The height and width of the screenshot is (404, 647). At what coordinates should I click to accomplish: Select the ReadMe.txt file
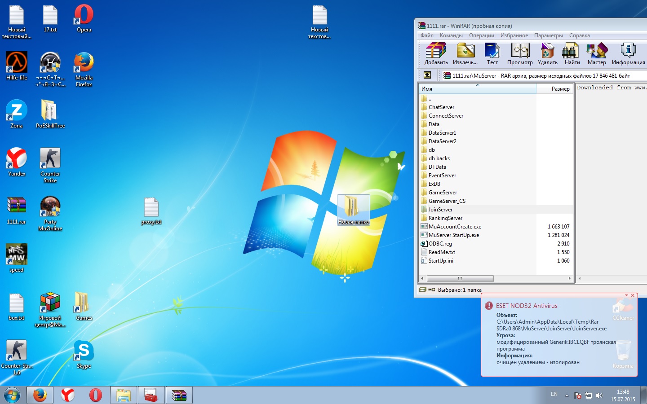pyautogui.click(x=442, y=252)
